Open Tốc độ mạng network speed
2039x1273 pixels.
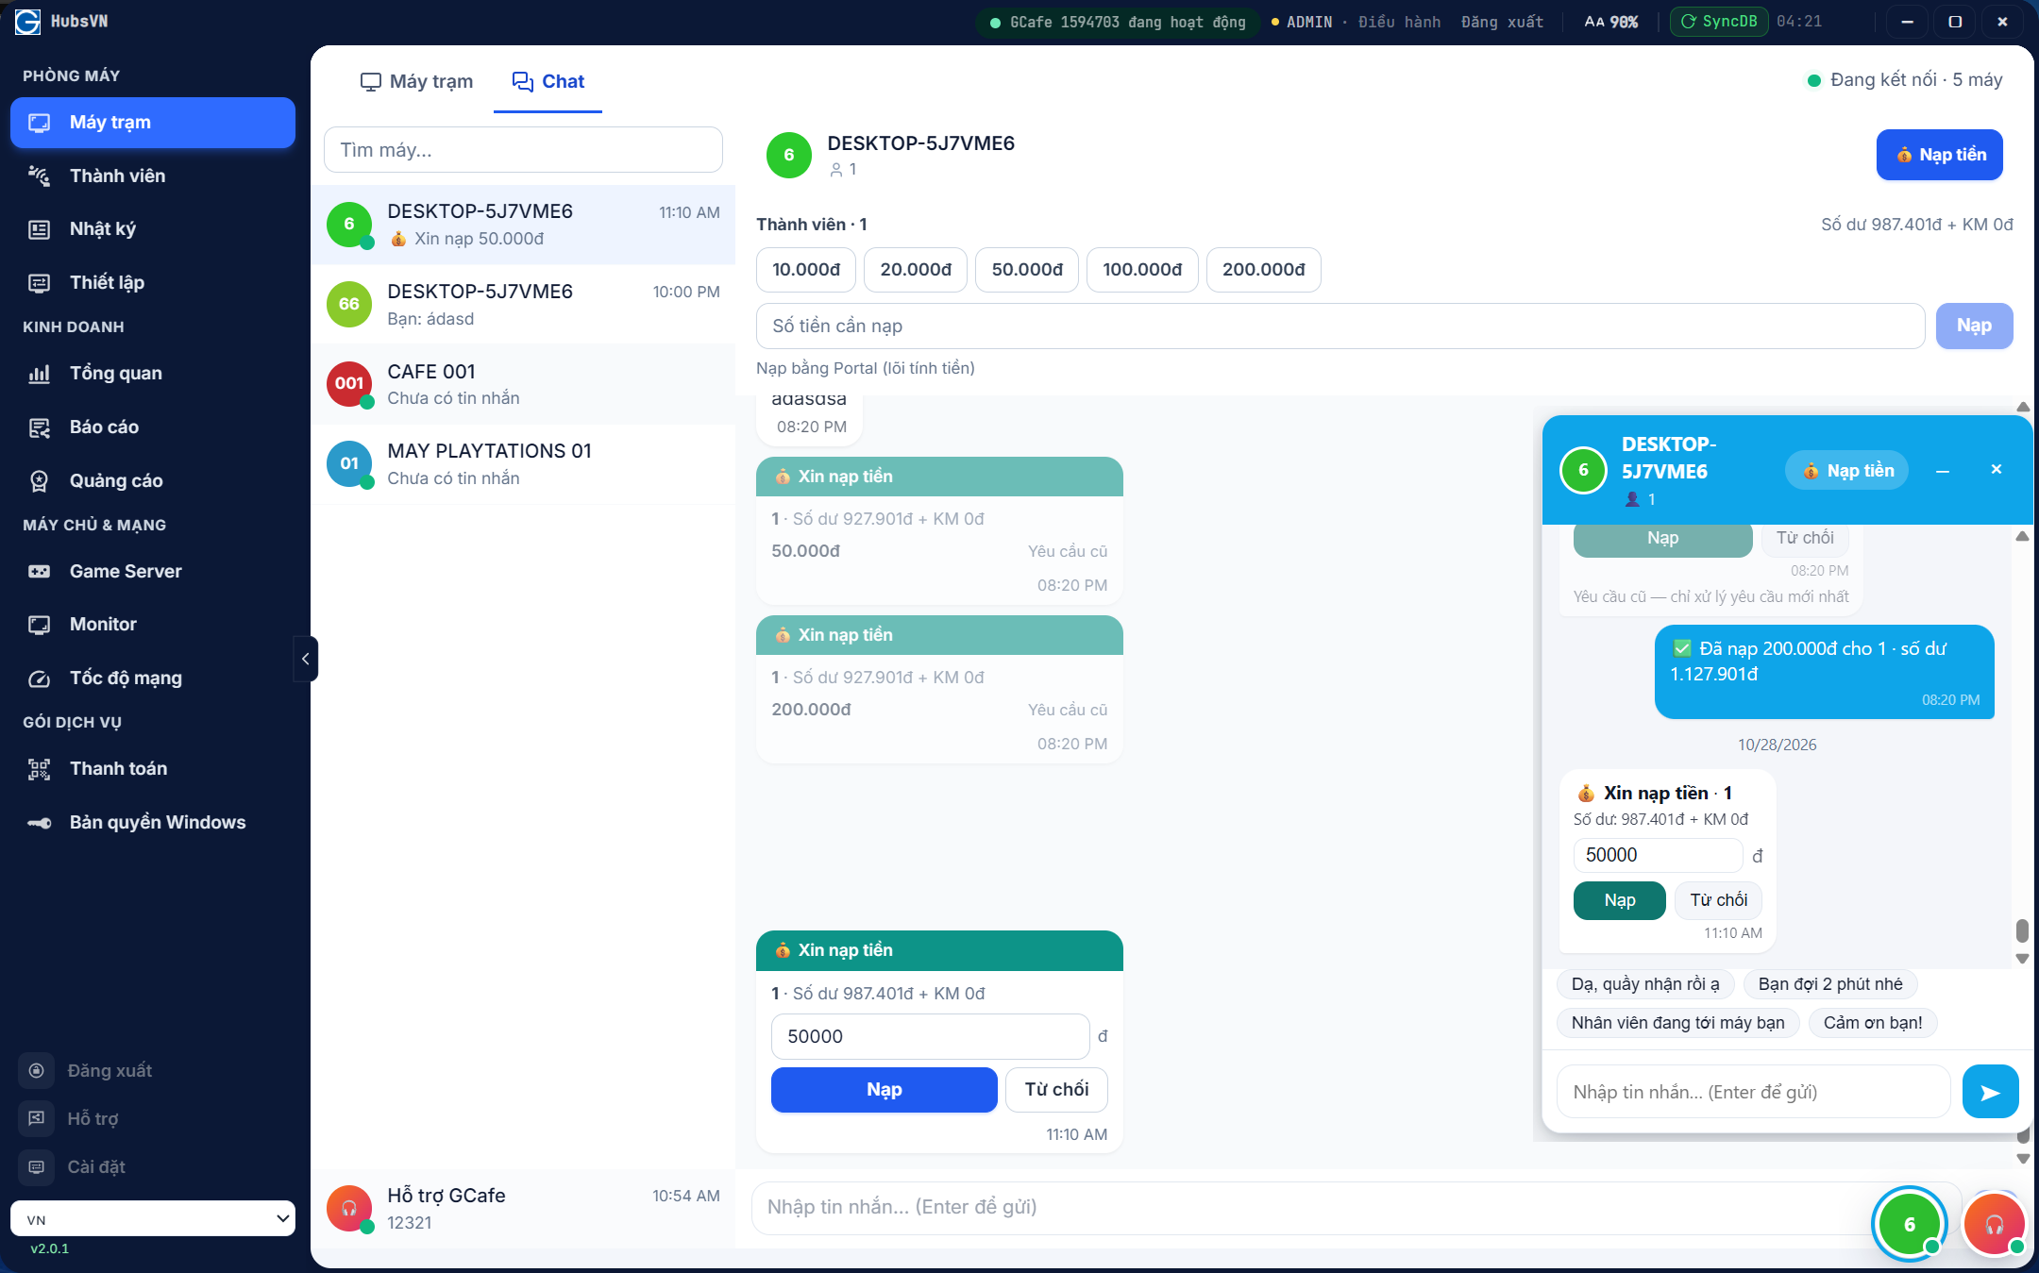(x=152, y=678)
